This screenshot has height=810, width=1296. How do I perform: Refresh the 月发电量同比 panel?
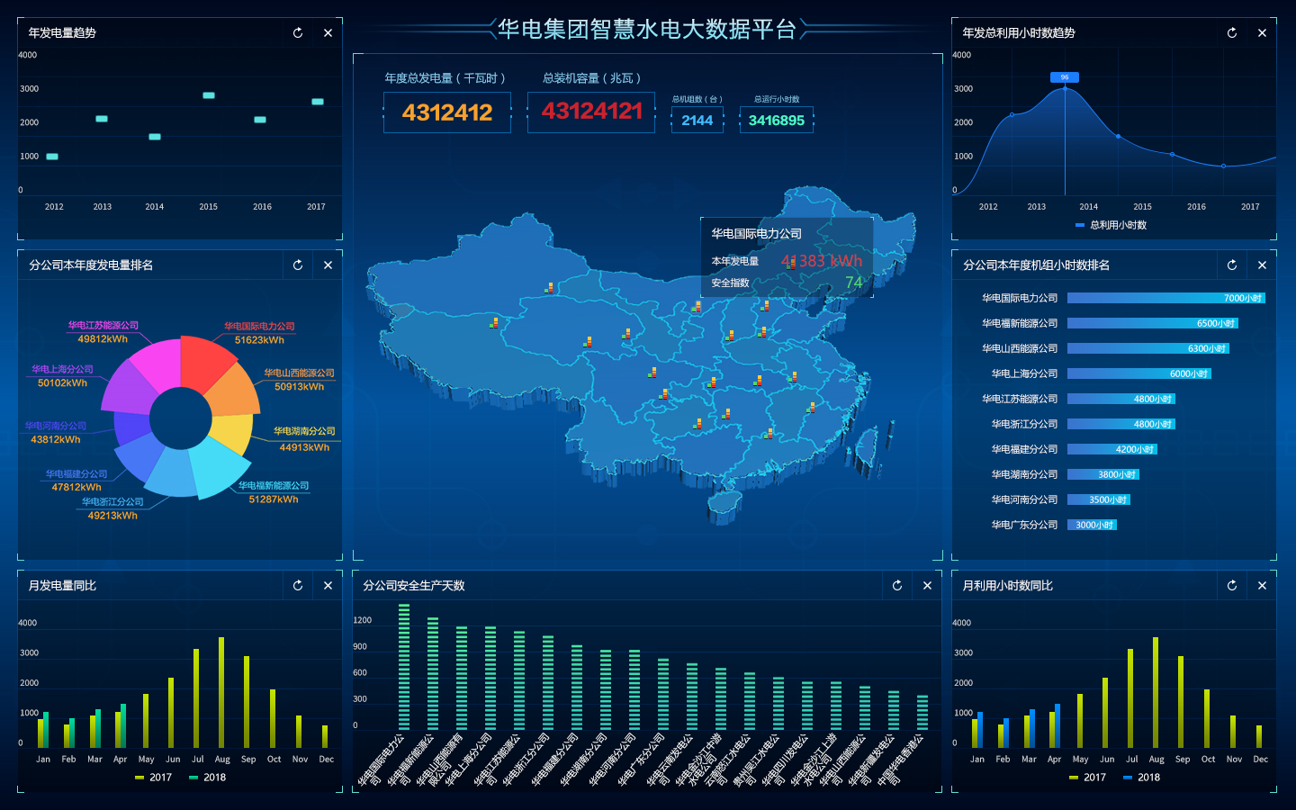point(298,586)
